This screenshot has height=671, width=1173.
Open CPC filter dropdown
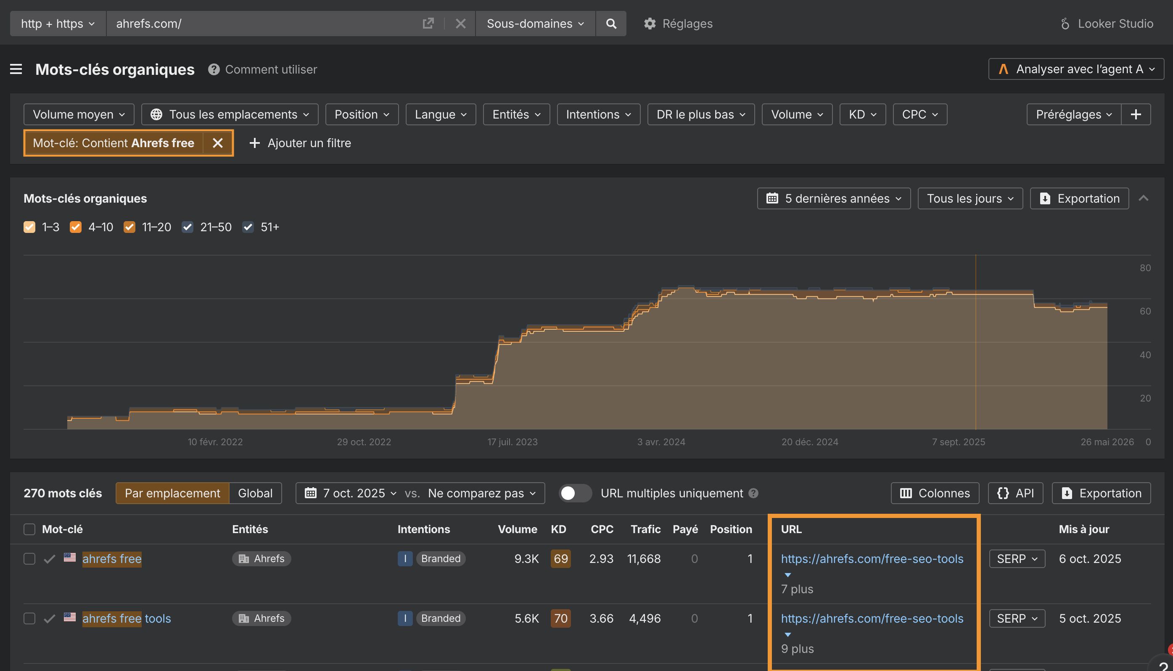[x=919, y=114]
